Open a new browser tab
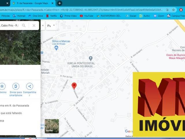 60,3
